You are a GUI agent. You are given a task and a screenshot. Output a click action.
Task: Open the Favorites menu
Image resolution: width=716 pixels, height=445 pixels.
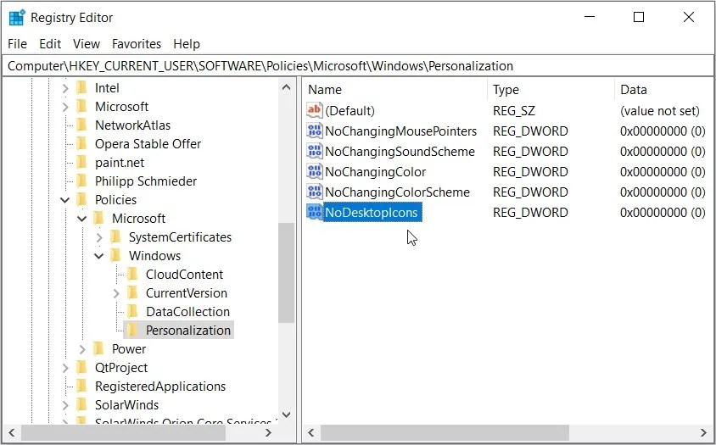pyautogui.click(x=137, y=44)
